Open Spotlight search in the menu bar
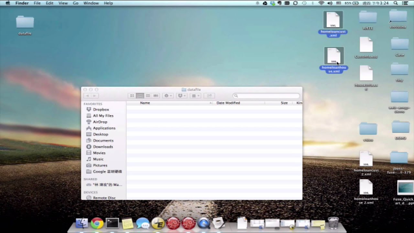414x233 pixels. tap(396, 3)
